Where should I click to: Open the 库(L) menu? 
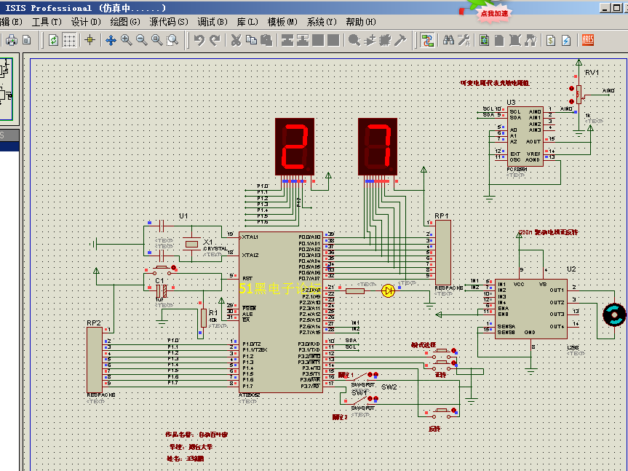247,22
